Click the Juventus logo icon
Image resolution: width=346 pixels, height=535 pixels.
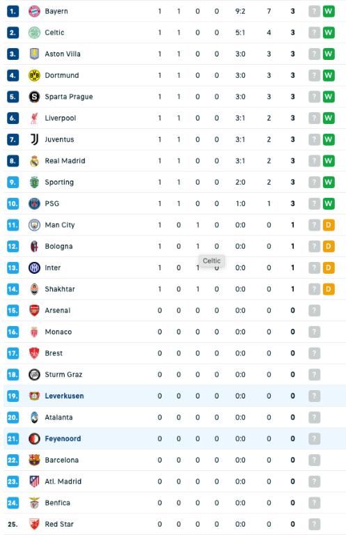click(34, 139)
